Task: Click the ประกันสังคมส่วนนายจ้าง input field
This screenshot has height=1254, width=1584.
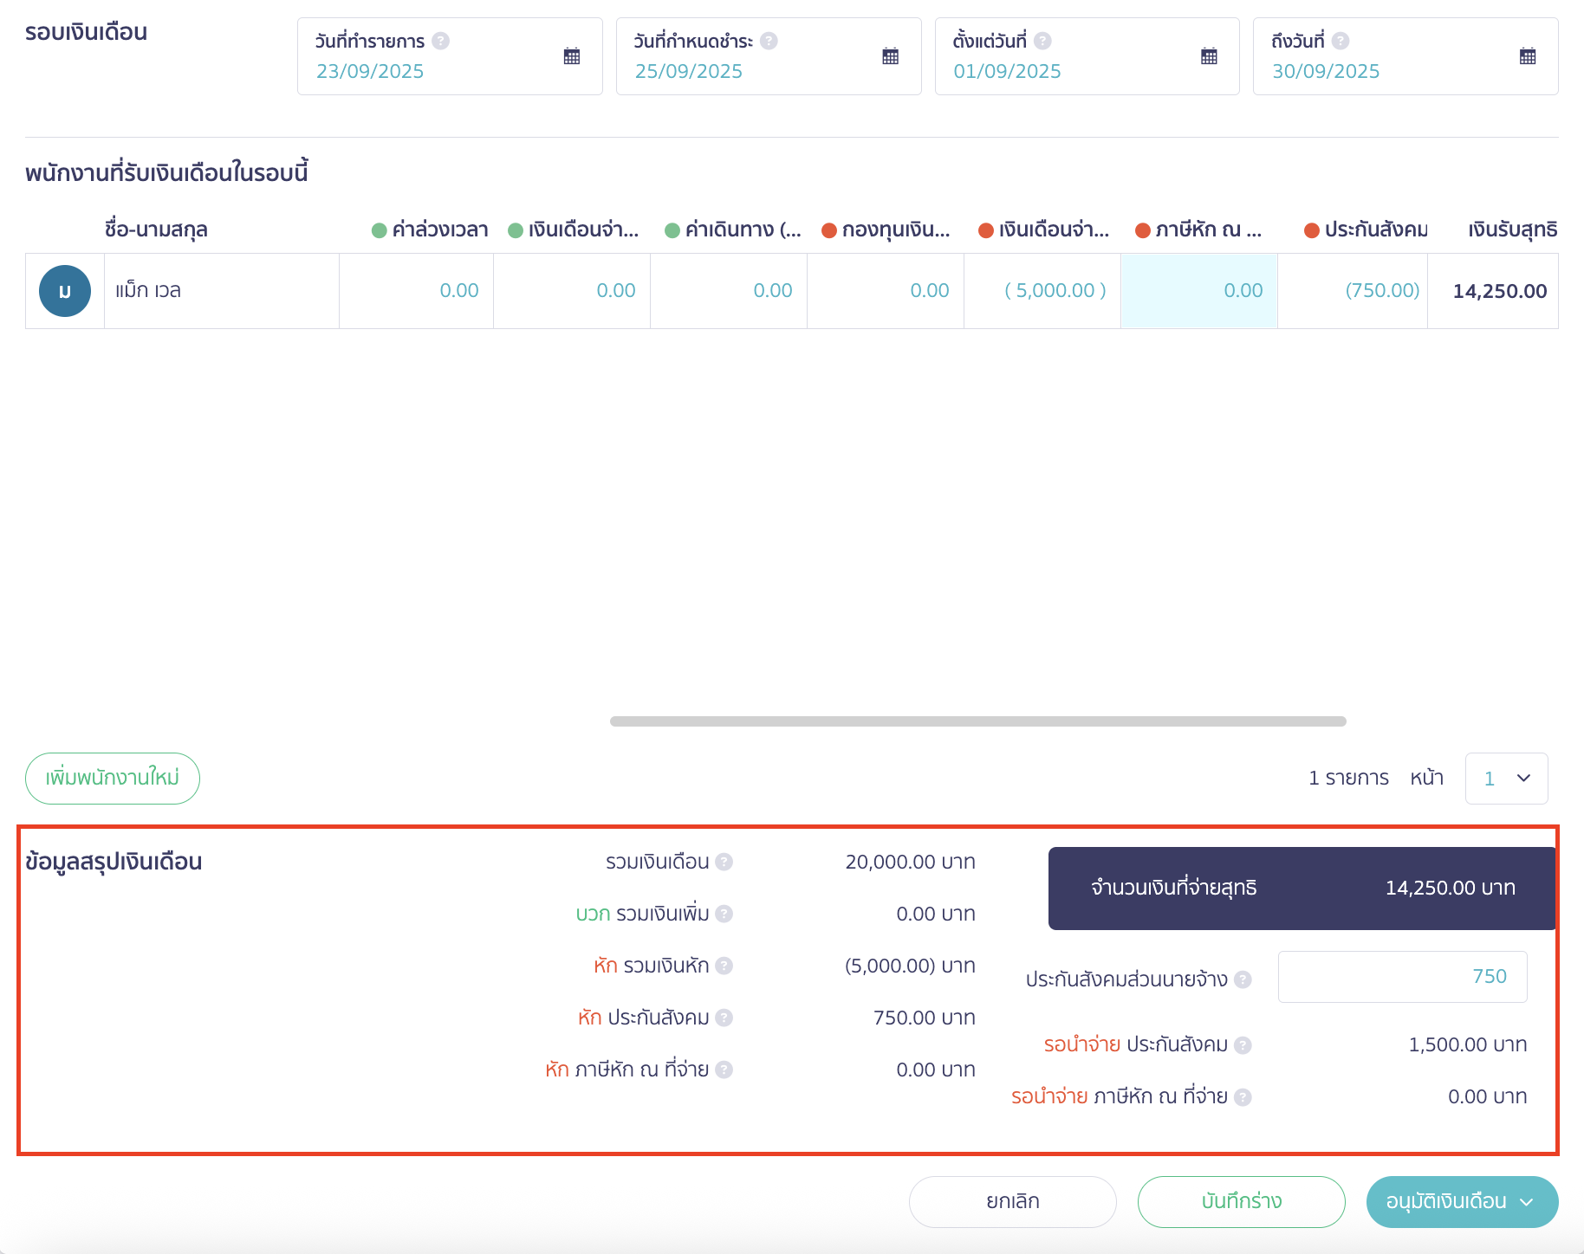Action: click(x=1402, y=977)
